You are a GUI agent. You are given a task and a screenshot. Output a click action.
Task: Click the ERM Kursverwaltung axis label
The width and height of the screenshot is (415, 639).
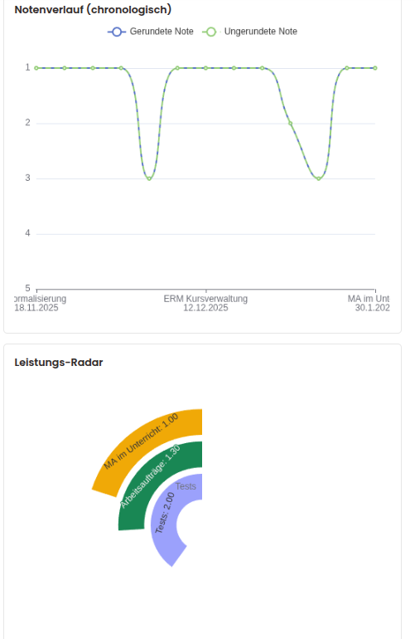205,299
